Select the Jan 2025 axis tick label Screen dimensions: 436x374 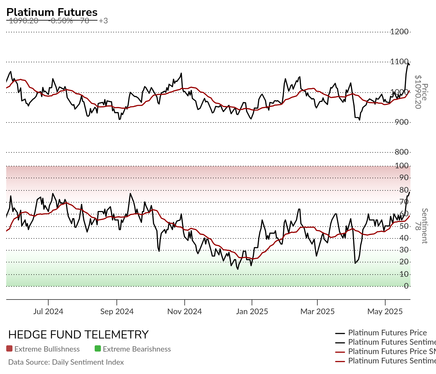tap(252, 311)
